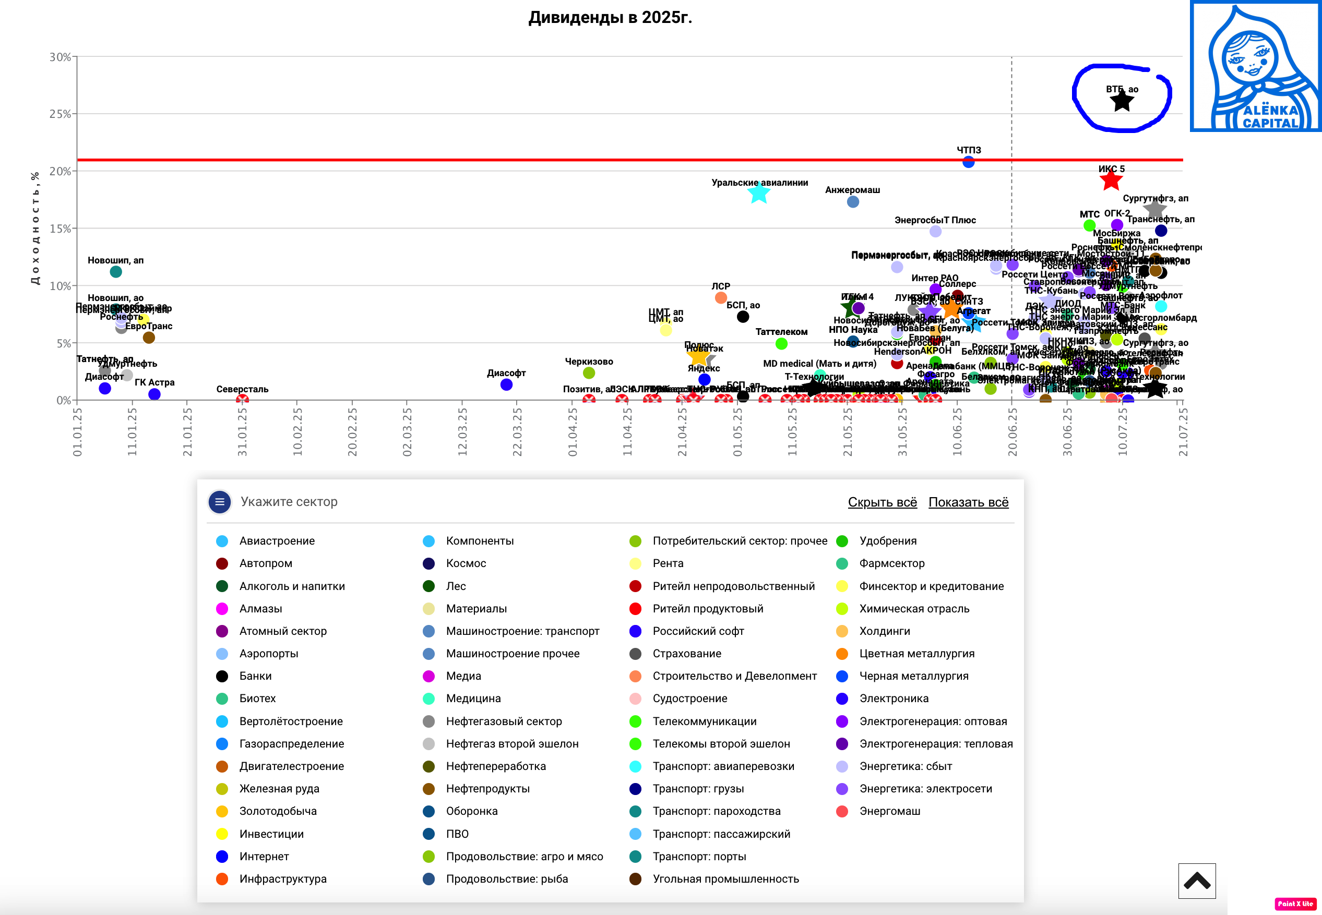Click the orange star for Полюс
Viewport: 1322px width, 915px height.
[698, 356]
